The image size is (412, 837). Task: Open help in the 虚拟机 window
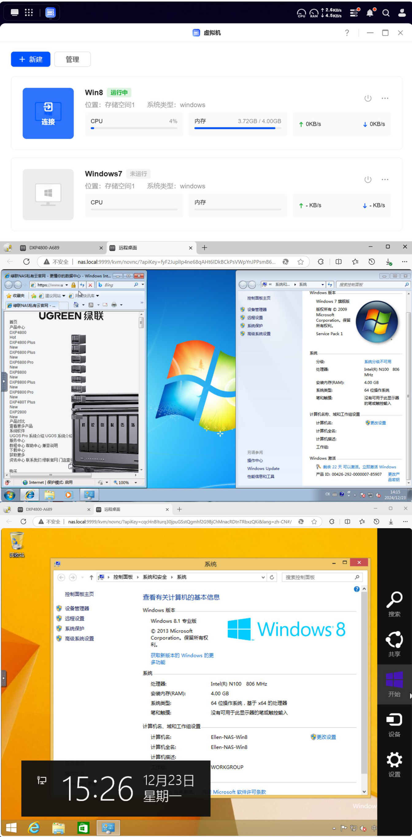(347, 33)
